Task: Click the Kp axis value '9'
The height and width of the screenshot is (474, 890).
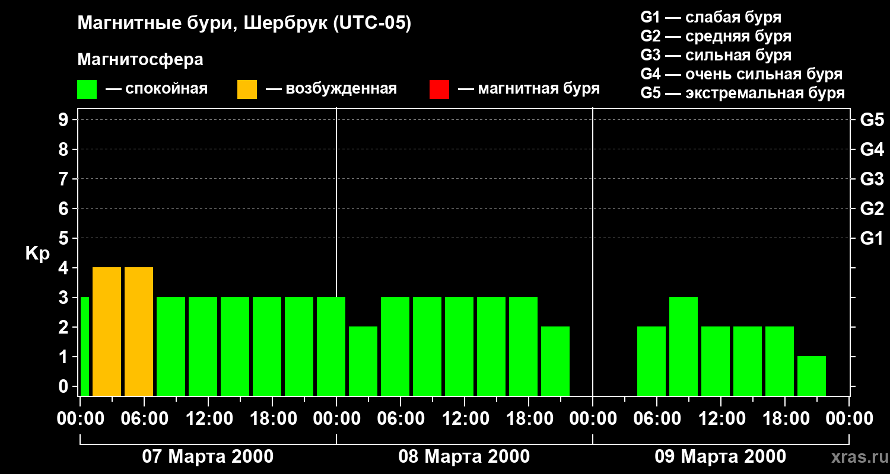Action: click(65, 120)
